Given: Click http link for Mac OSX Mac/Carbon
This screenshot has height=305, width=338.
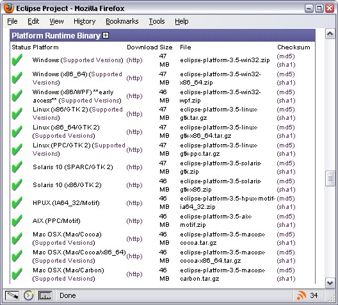Looking at the screenshot, I should point(134,274).
